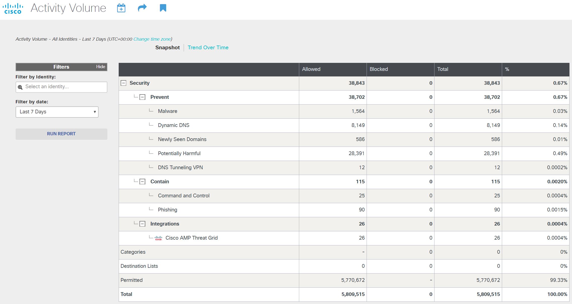Click the Blocked column header
This screenshot has width=572, height=304.
pyautogui.click(x=379, y=69)
